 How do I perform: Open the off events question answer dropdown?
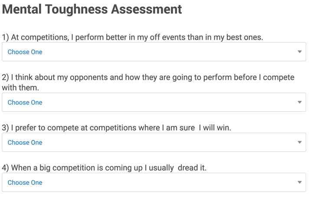154,52
